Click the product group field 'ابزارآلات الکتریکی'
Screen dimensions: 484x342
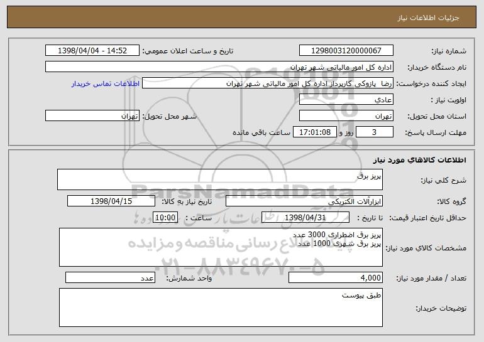[304, 201]
